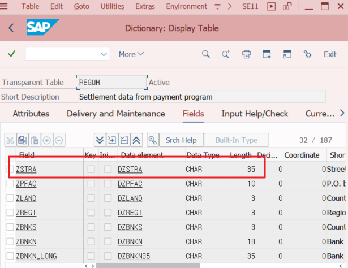Select the ZLAND row checkbox
This screenshot has width=348, height=268.
coord(10,198)
